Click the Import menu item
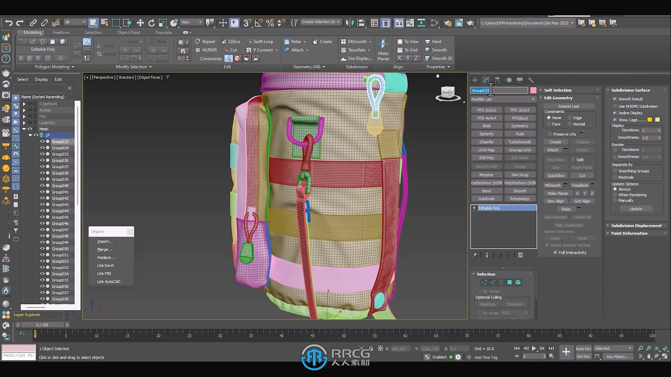The height and width of the screenshot is (377, 671). pyautogui.click(x=105, y=241)
